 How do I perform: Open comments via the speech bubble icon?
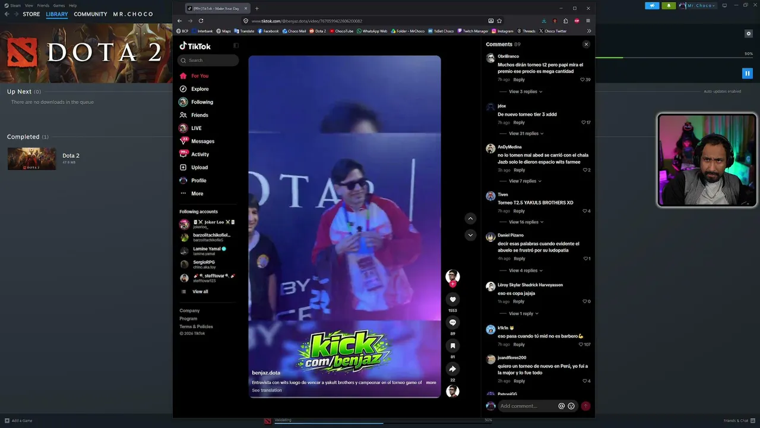click(x=452, y=322)
